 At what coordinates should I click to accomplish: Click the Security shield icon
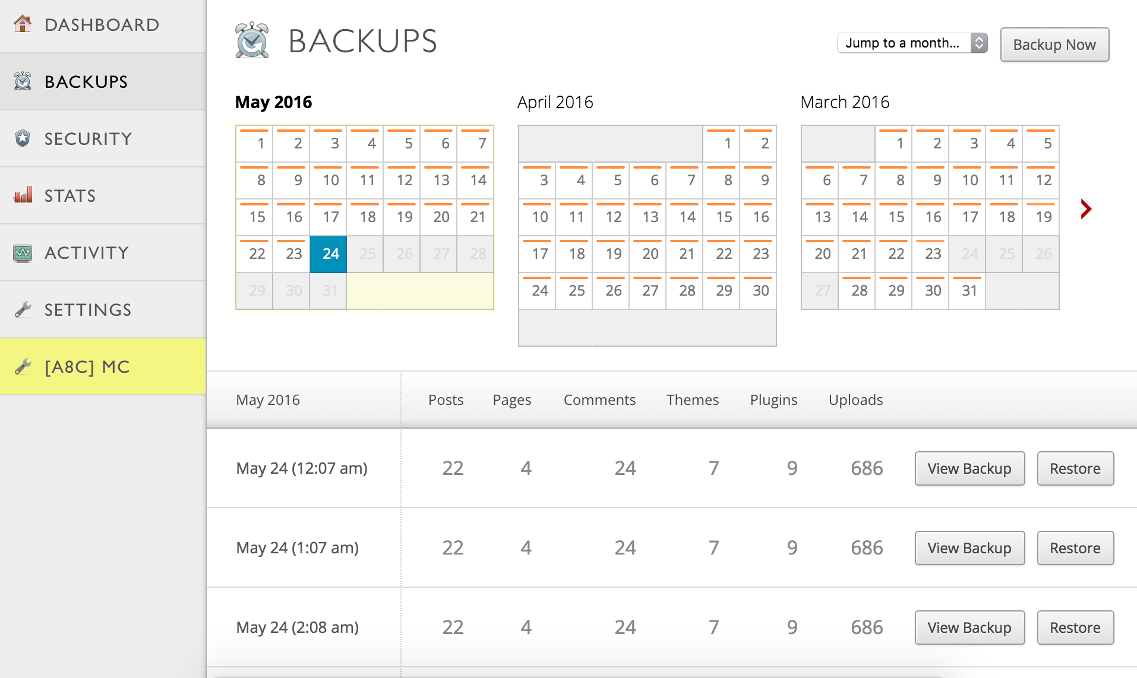[23, 138]
